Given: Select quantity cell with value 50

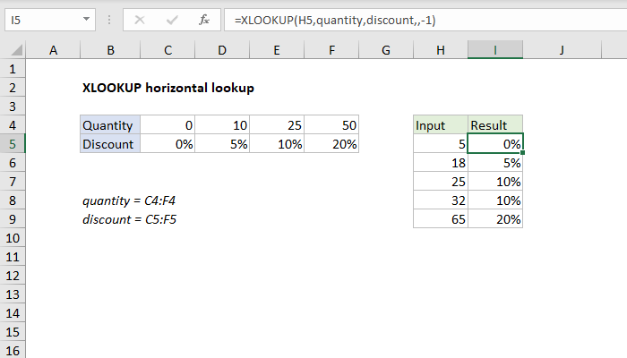Looking at the screenshot, I should [x=331, y=125].
